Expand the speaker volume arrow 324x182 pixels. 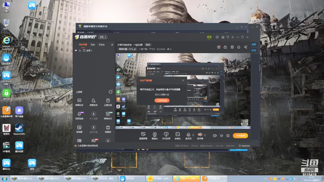pos(205,135)
